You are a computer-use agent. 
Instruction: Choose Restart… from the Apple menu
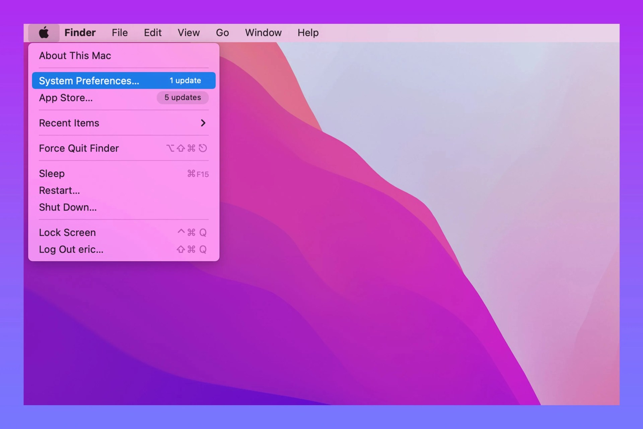coord(124,190)
